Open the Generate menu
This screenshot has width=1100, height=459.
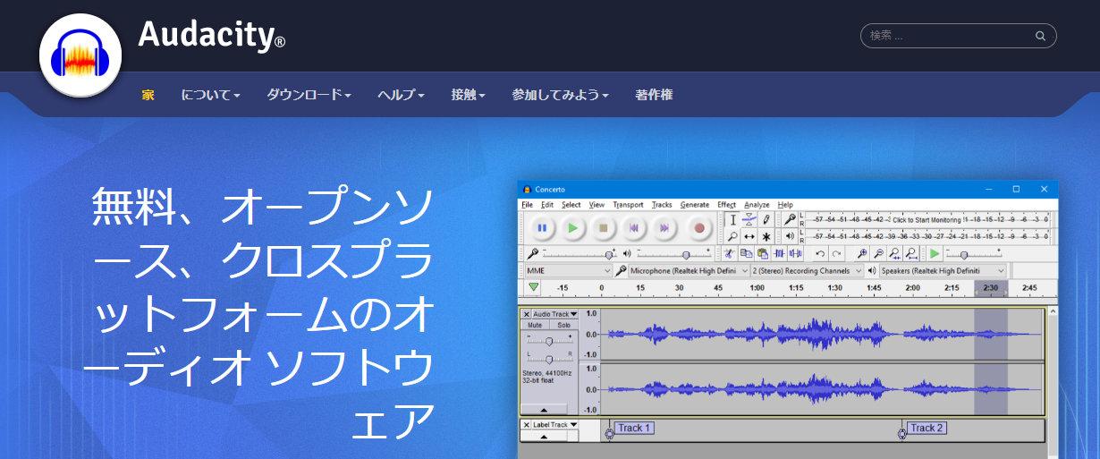tap(695, 205)
